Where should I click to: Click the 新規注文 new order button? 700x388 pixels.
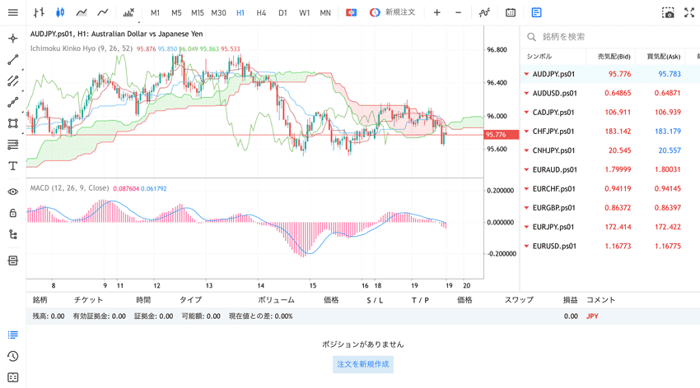coord(393,12)
